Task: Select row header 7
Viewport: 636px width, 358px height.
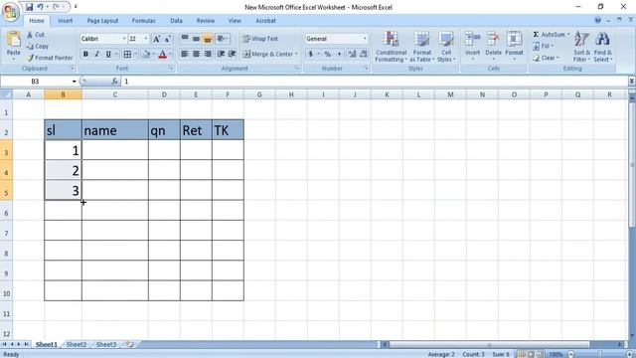Action: (x=6, y=233)
